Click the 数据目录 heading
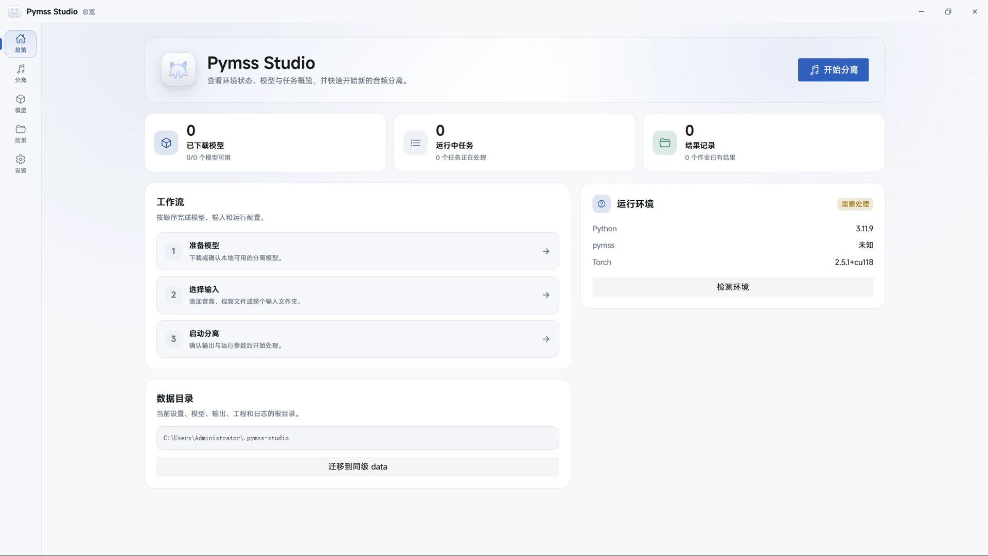The height and width of the screenshot is (556, 988). (174, 398)
